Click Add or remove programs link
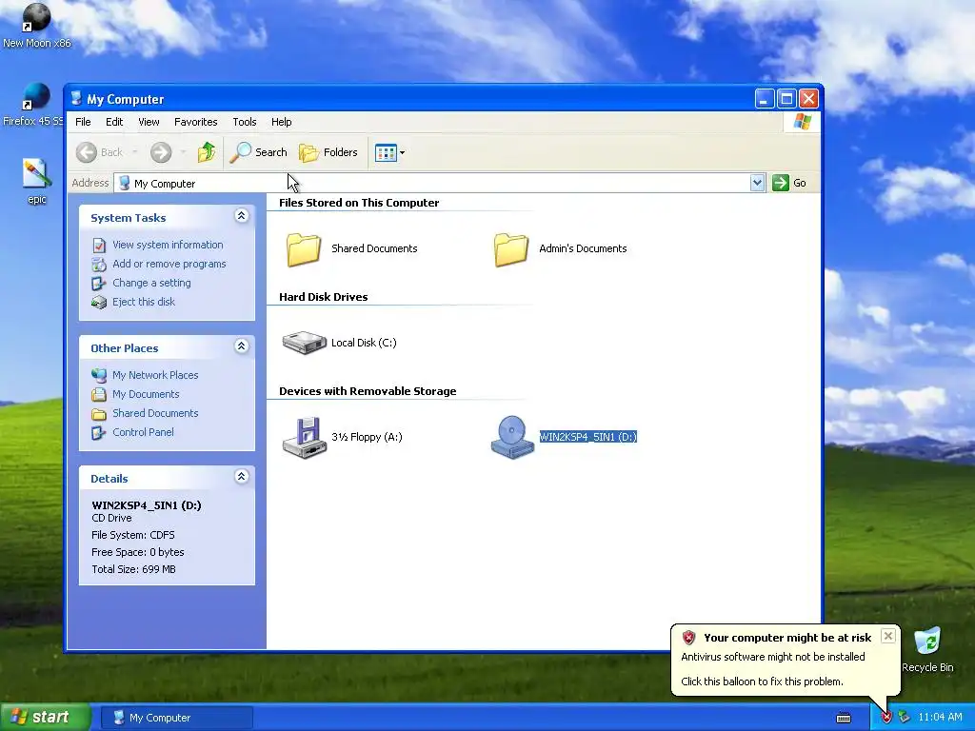The height and width of the screenshot is (731, 975). click(x=169, y=264)
